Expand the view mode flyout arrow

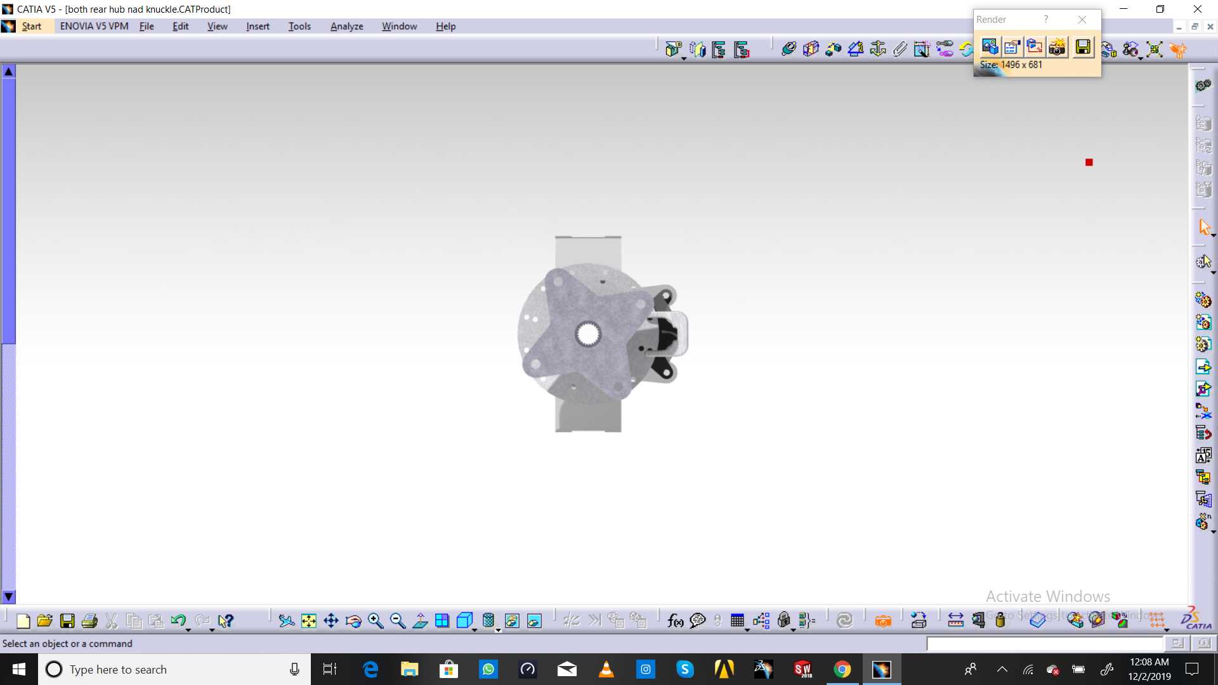[x=498, y=629]
